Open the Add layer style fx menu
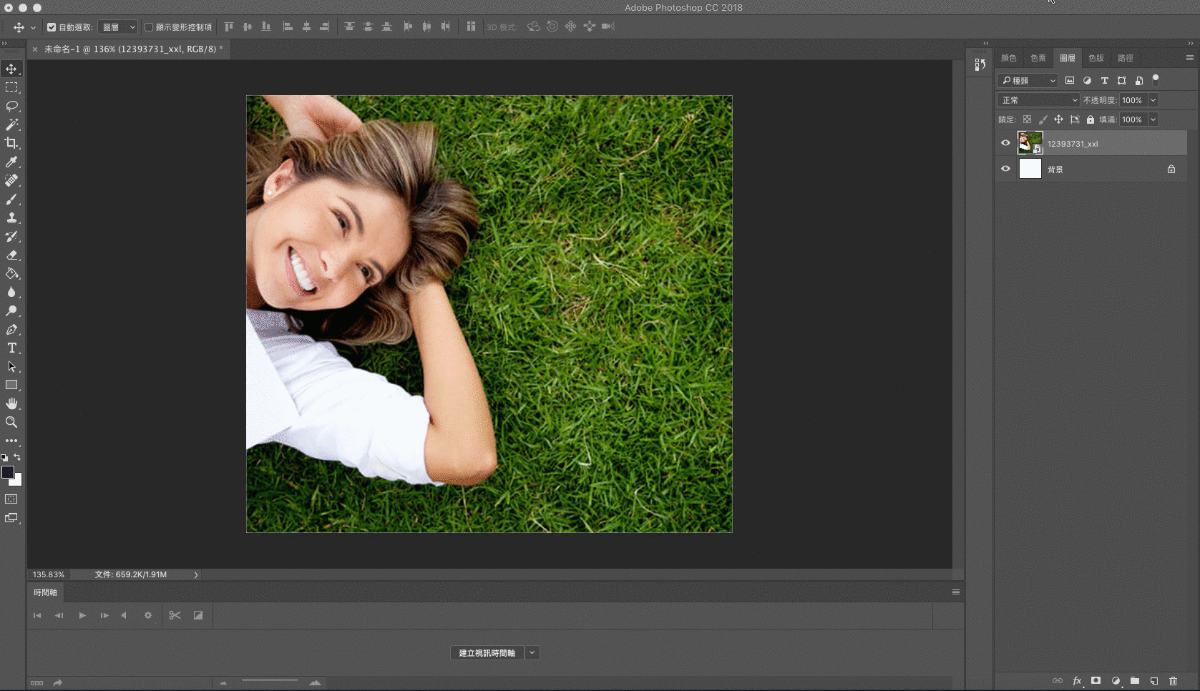Viewport: 1200px width, 691px height. click(1078, 681)
